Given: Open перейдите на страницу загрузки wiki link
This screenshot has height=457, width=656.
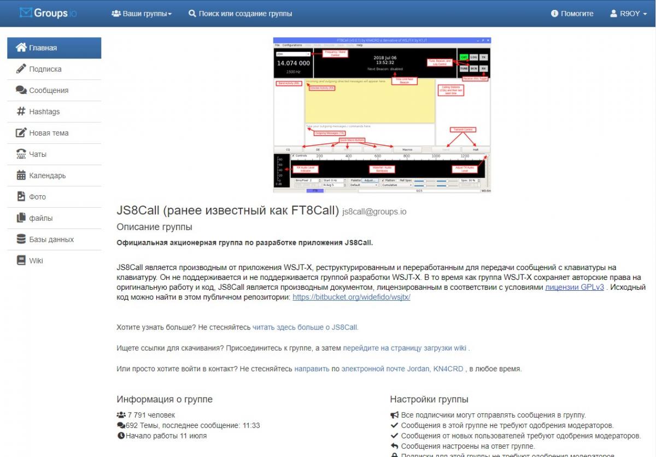Looking at the screenshot, I should (405, 348).
